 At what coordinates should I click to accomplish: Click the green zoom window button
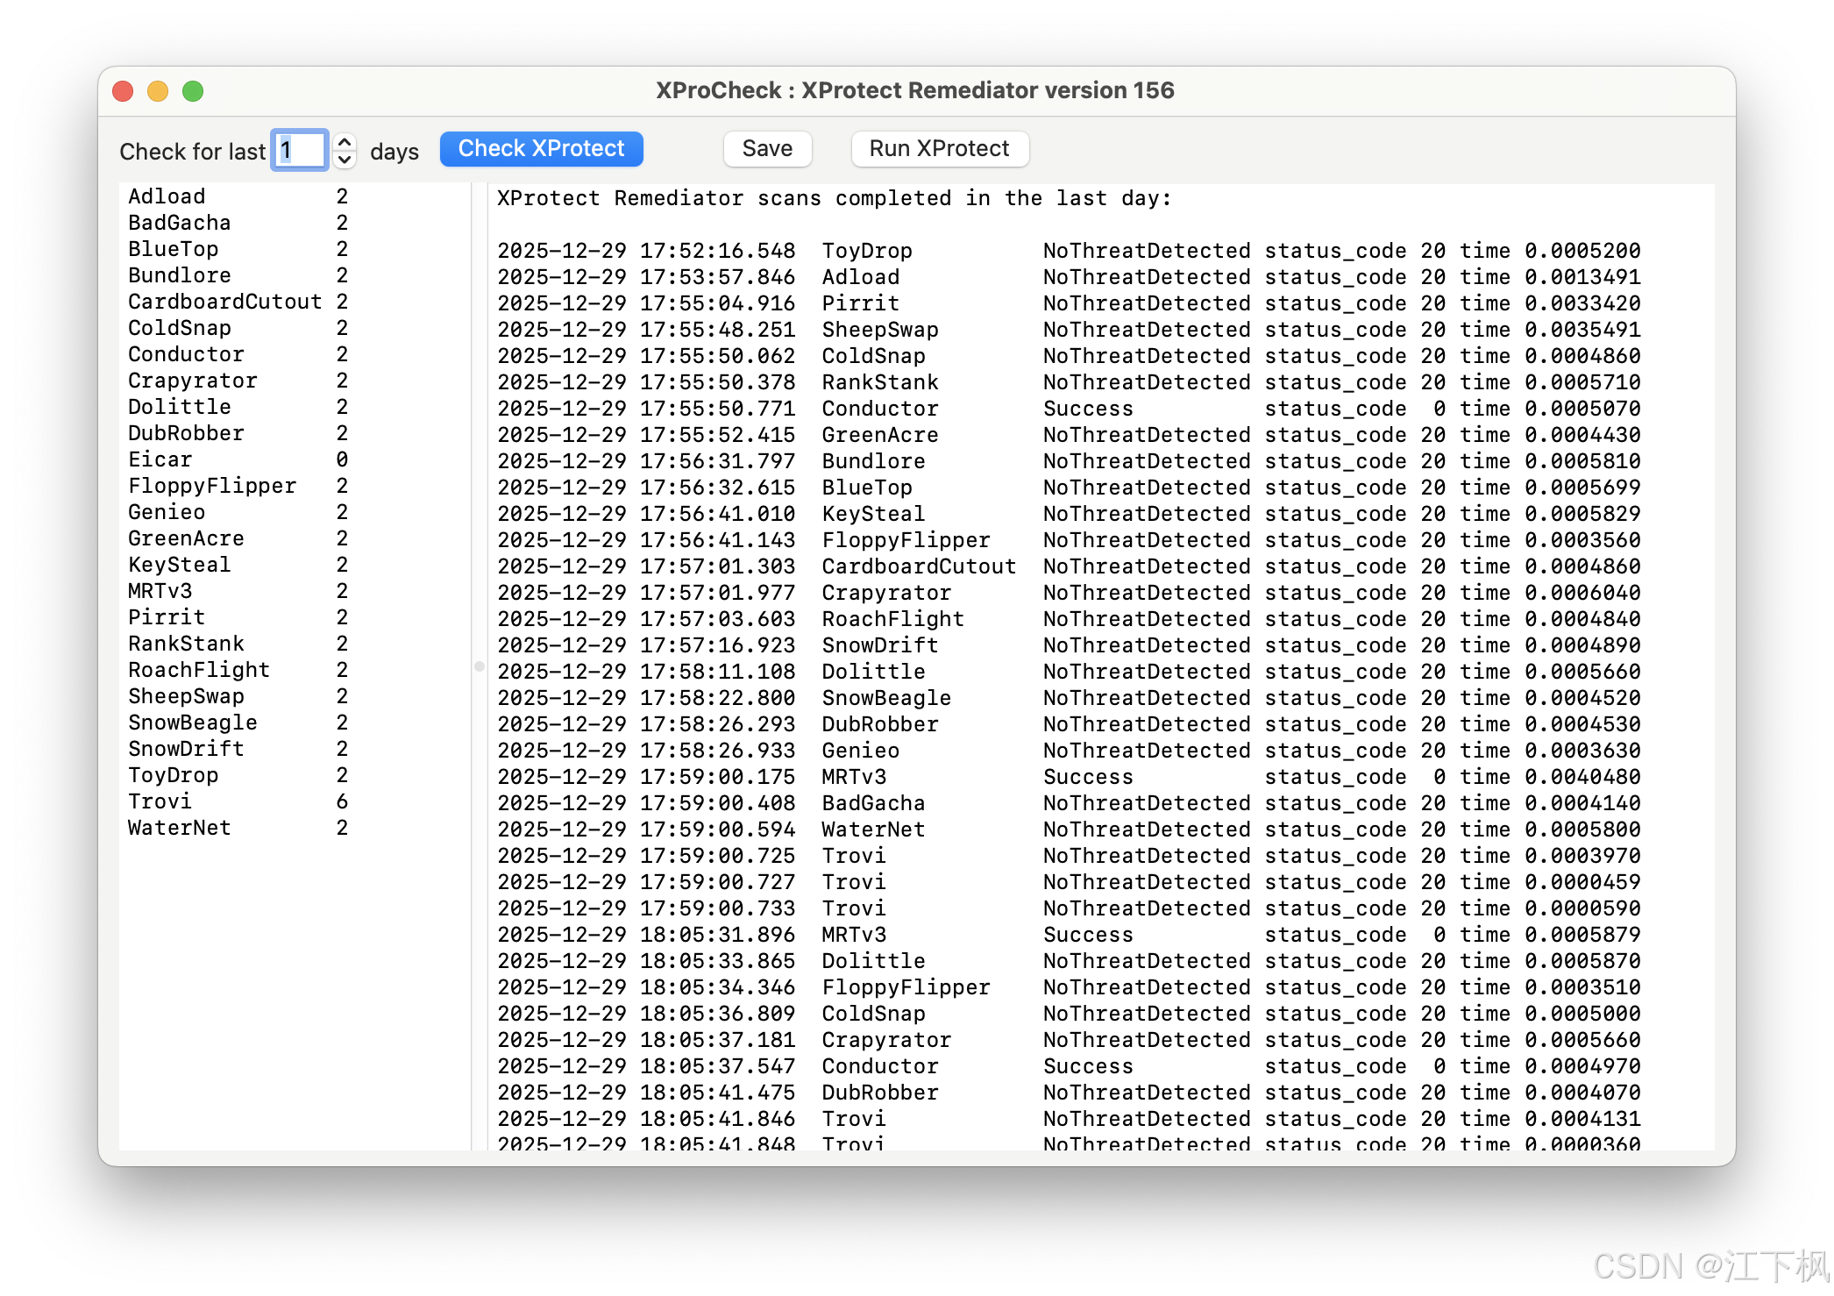193,91
